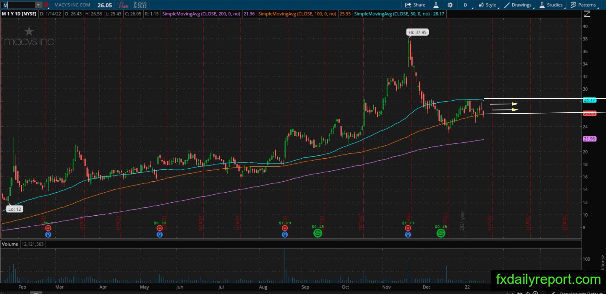This screenshot has height=294, width=606.
Task: Click the A: 26.12 ask quote
Action: click(140, 7)
